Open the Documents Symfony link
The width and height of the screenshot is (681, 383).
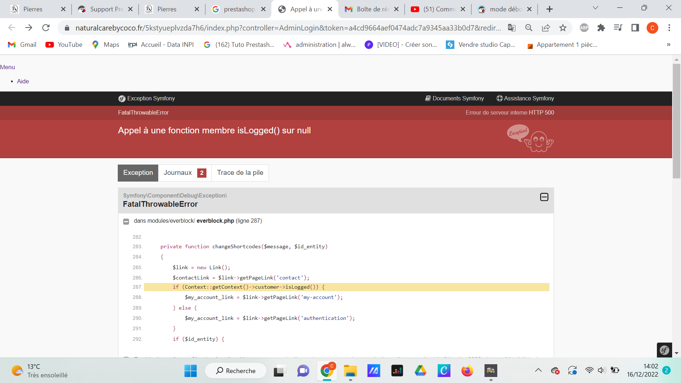pyautogui.click(x=454, y=99)
